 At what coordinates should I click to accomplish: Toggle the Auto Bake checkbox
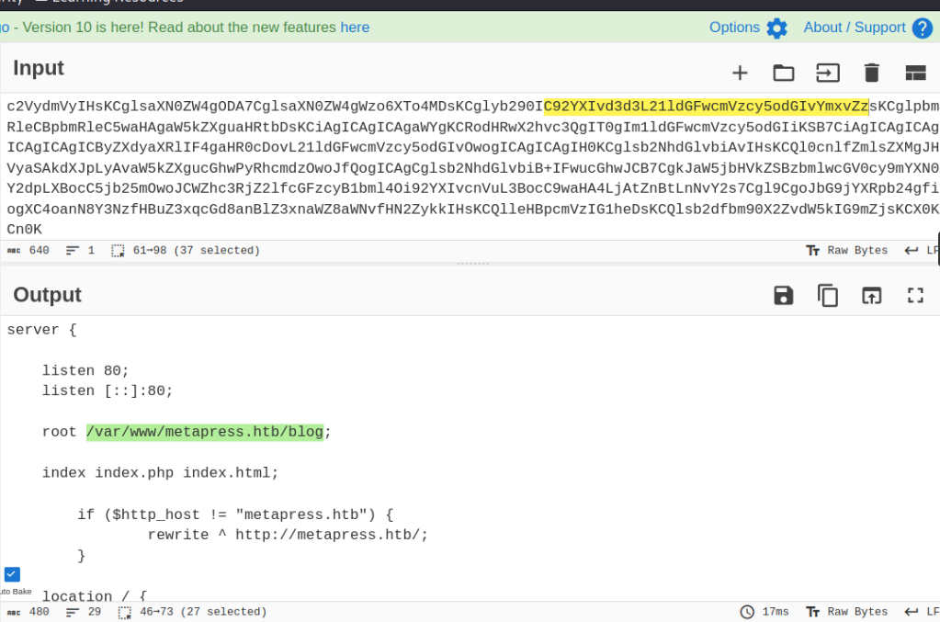pos(12,574)
